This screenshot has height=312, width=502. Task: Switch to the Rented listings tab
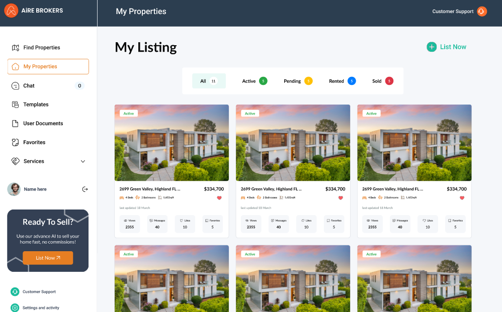click(342, 81)
